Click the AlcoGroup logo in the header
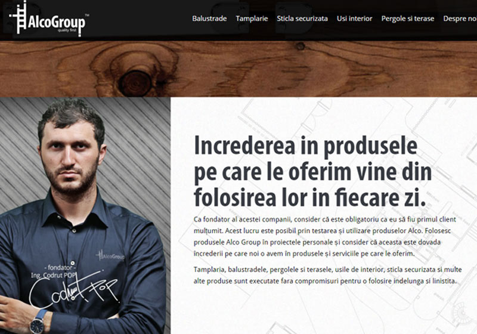The width and height of the screenshot is (477, 334). pos(49,20)
